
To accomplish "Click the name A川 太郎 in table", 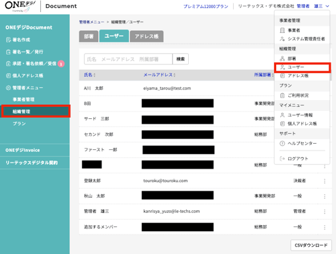I will pos(93,88).
